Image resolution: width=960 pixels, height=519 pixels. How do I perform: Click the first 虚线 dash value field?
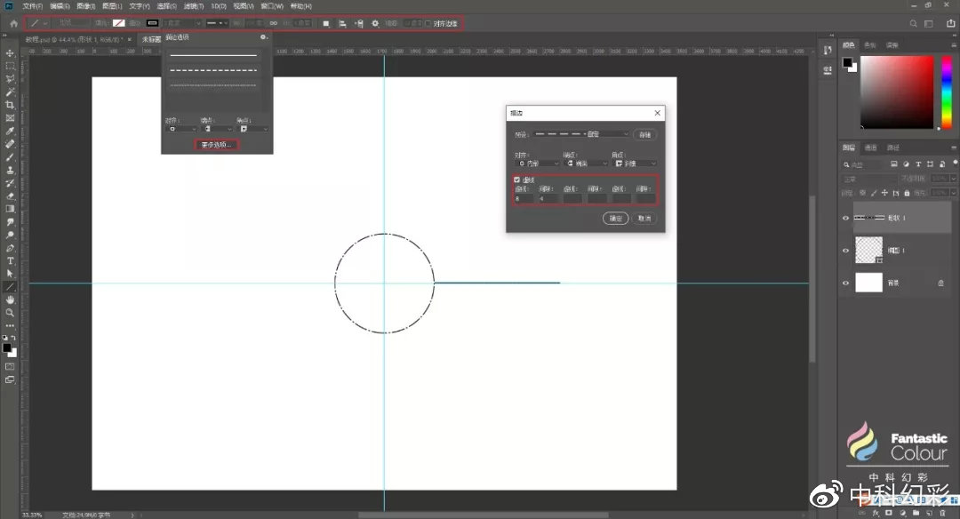pos(523,198)
